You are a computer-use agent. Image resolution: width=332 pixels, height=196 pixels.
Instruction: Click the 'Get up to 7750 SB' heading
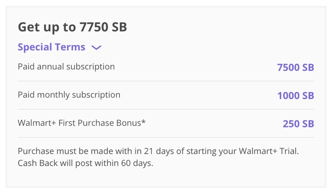[72, 27]
